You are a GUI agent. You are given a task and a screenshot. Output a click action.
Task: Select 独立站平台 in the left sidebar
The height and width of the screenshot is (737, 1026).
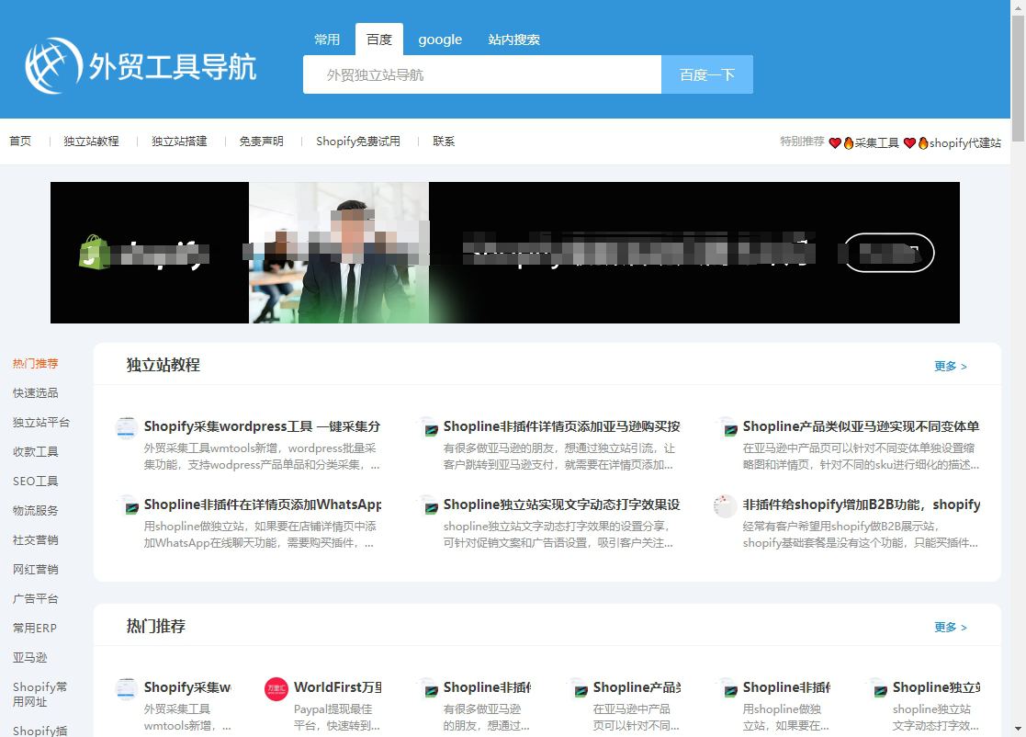[41, 422]
